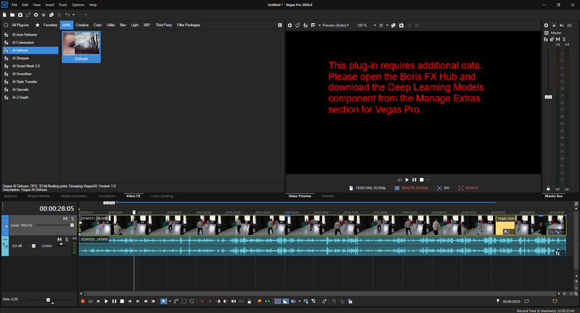Switch to Media Generator tab

pos(74,196)
